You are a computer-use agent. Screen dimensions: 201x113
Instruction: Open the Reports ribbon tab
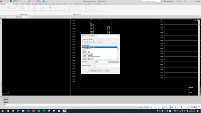[x=28, y=4]
